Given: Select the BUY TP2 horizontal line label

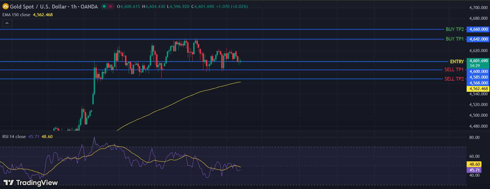Looking at the screenshot, I should pos(455,29).
